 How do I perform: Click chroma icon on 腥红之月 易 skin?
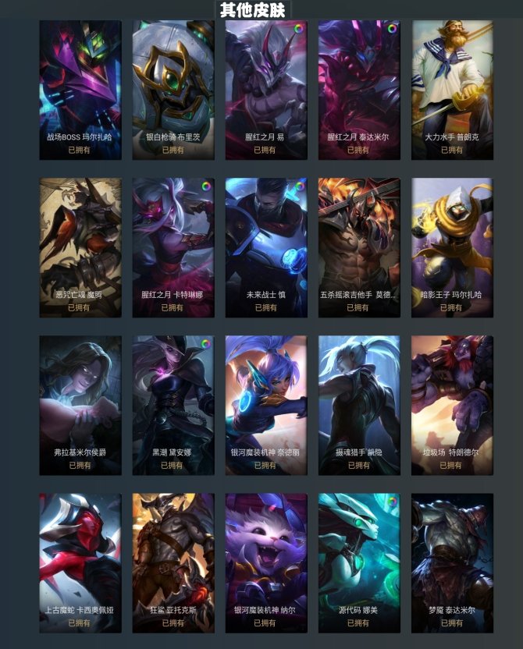pos(298,29)
